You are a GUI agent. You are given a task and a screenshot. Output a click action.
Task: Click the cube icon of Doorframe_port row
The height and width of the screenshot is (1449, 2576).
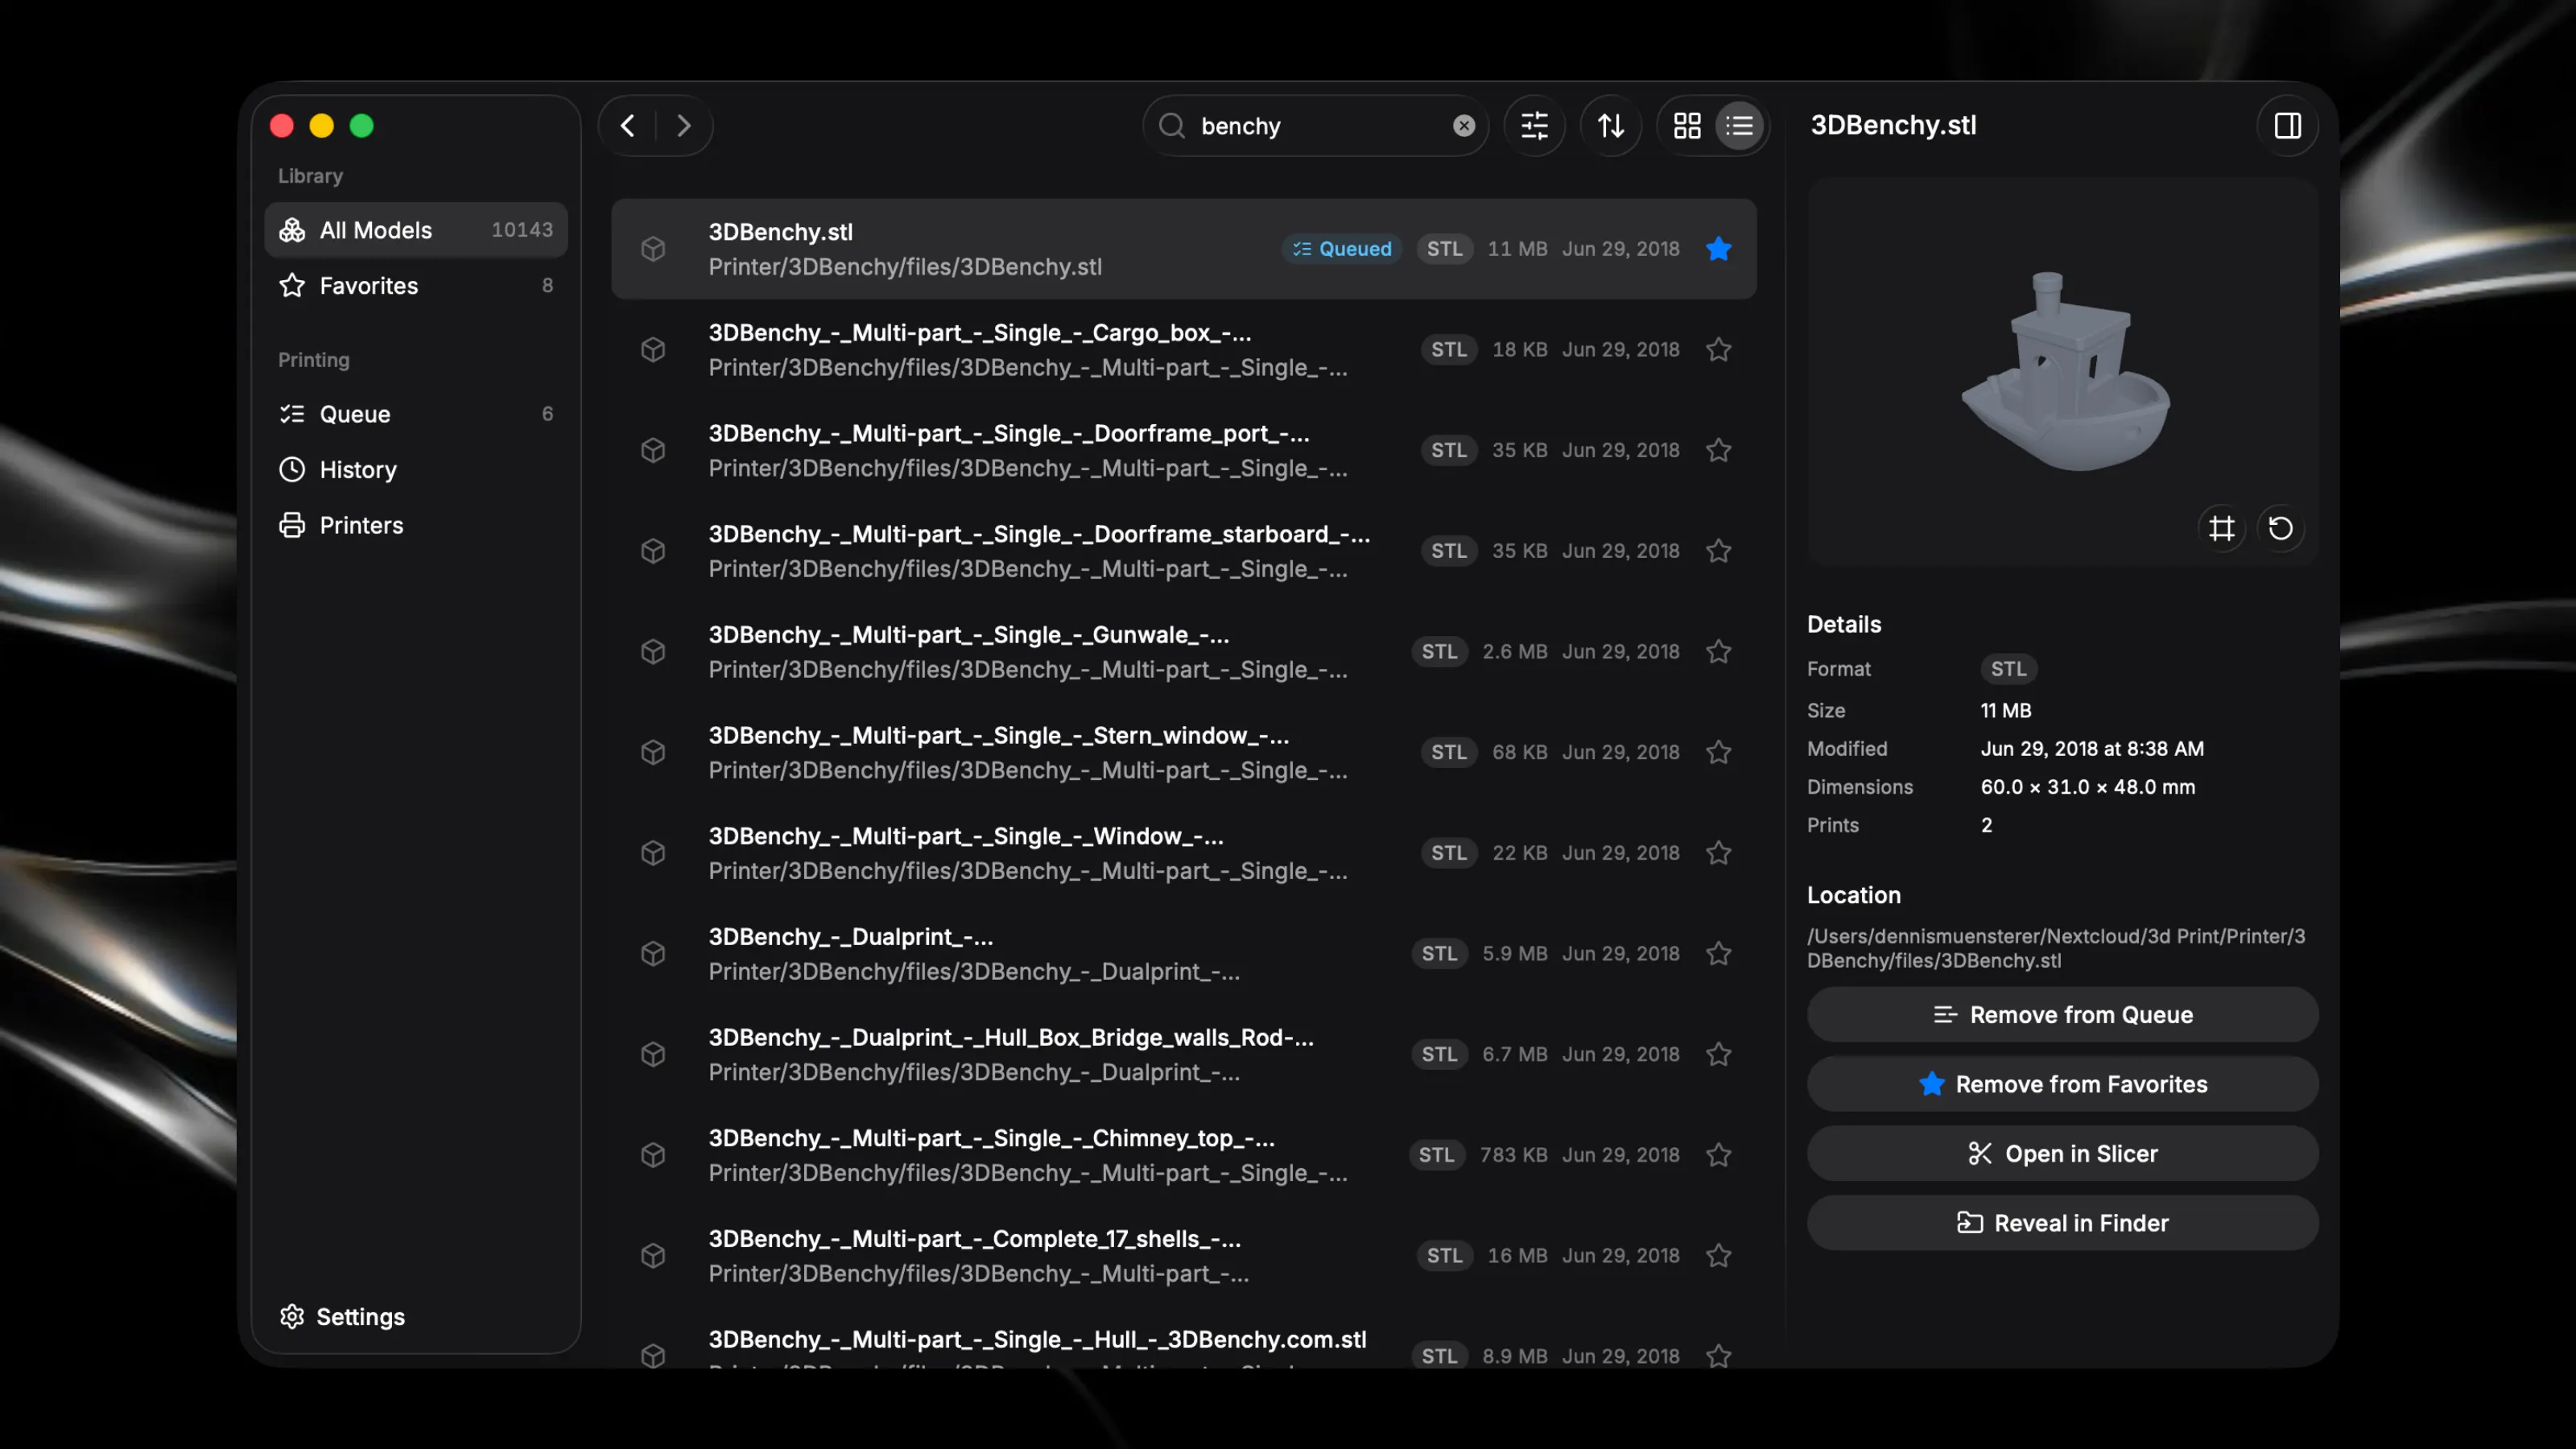coord(653,451)
